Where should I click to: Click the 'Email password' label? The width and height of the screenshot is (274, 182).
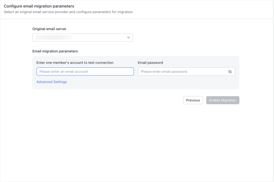[150, 63]
